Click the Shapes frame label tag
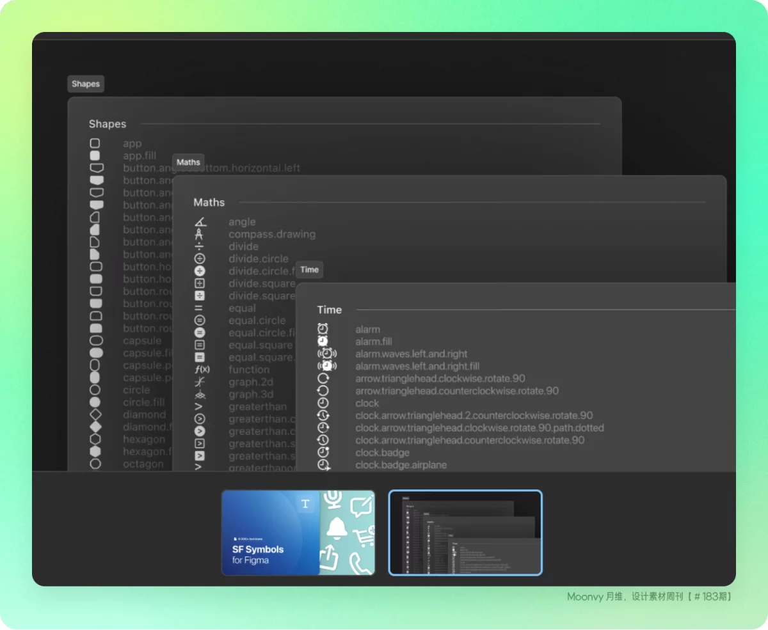This screenshot has height=630, width=768. pyautogui.click(x=86, y=84)
